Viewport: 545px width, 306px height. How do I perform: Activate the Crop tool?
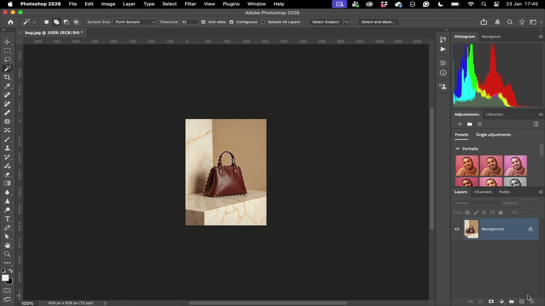point(7,77)
